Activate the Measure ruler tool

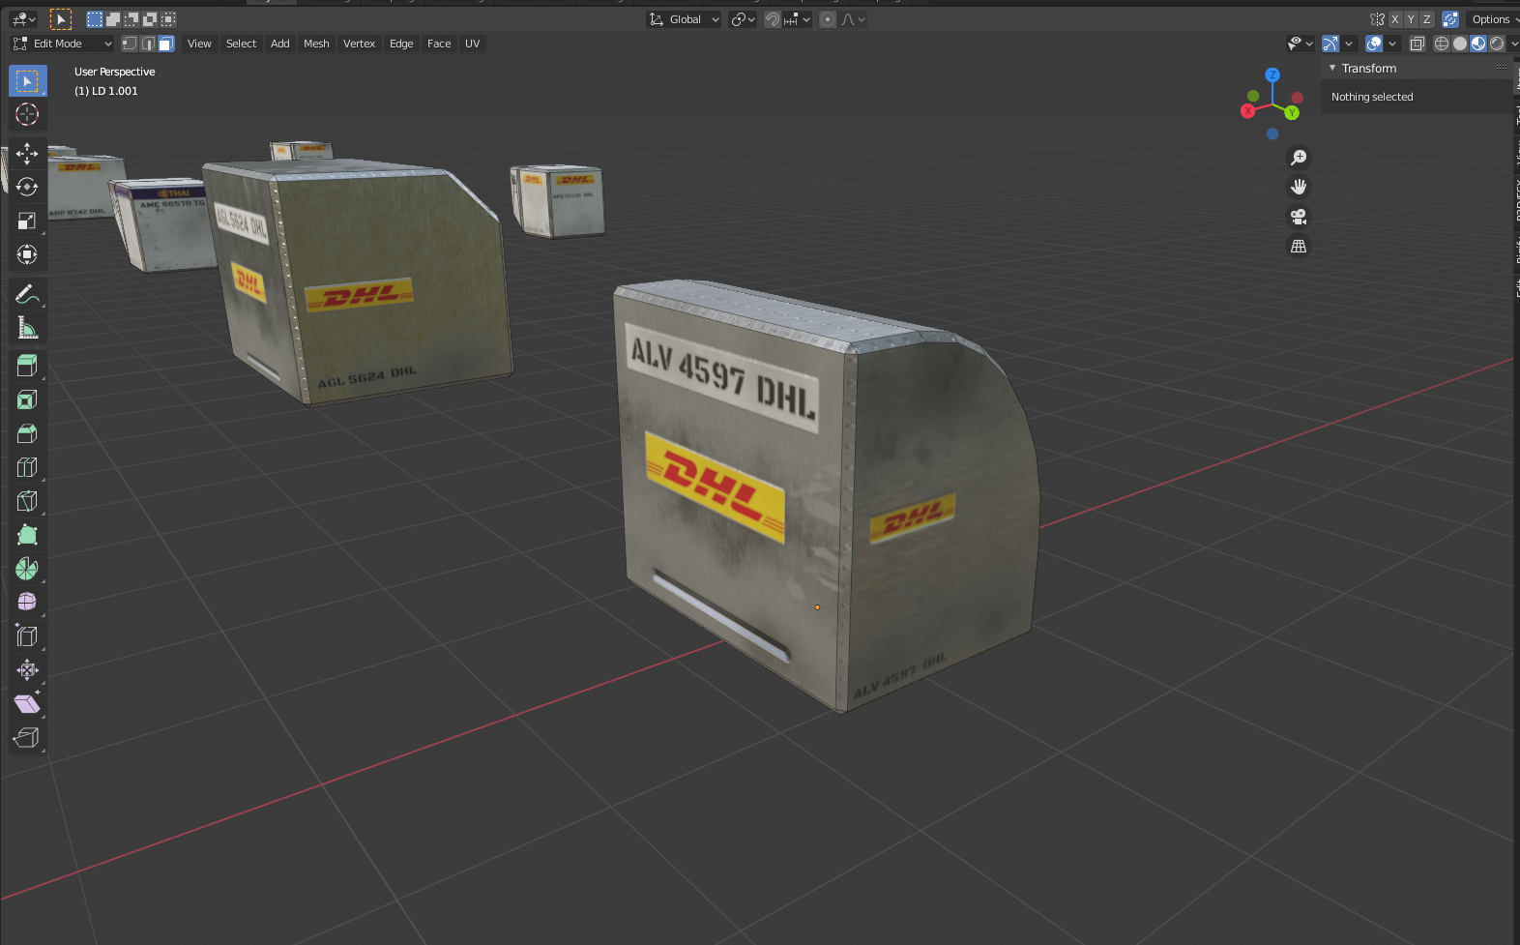tap(27, 328)
